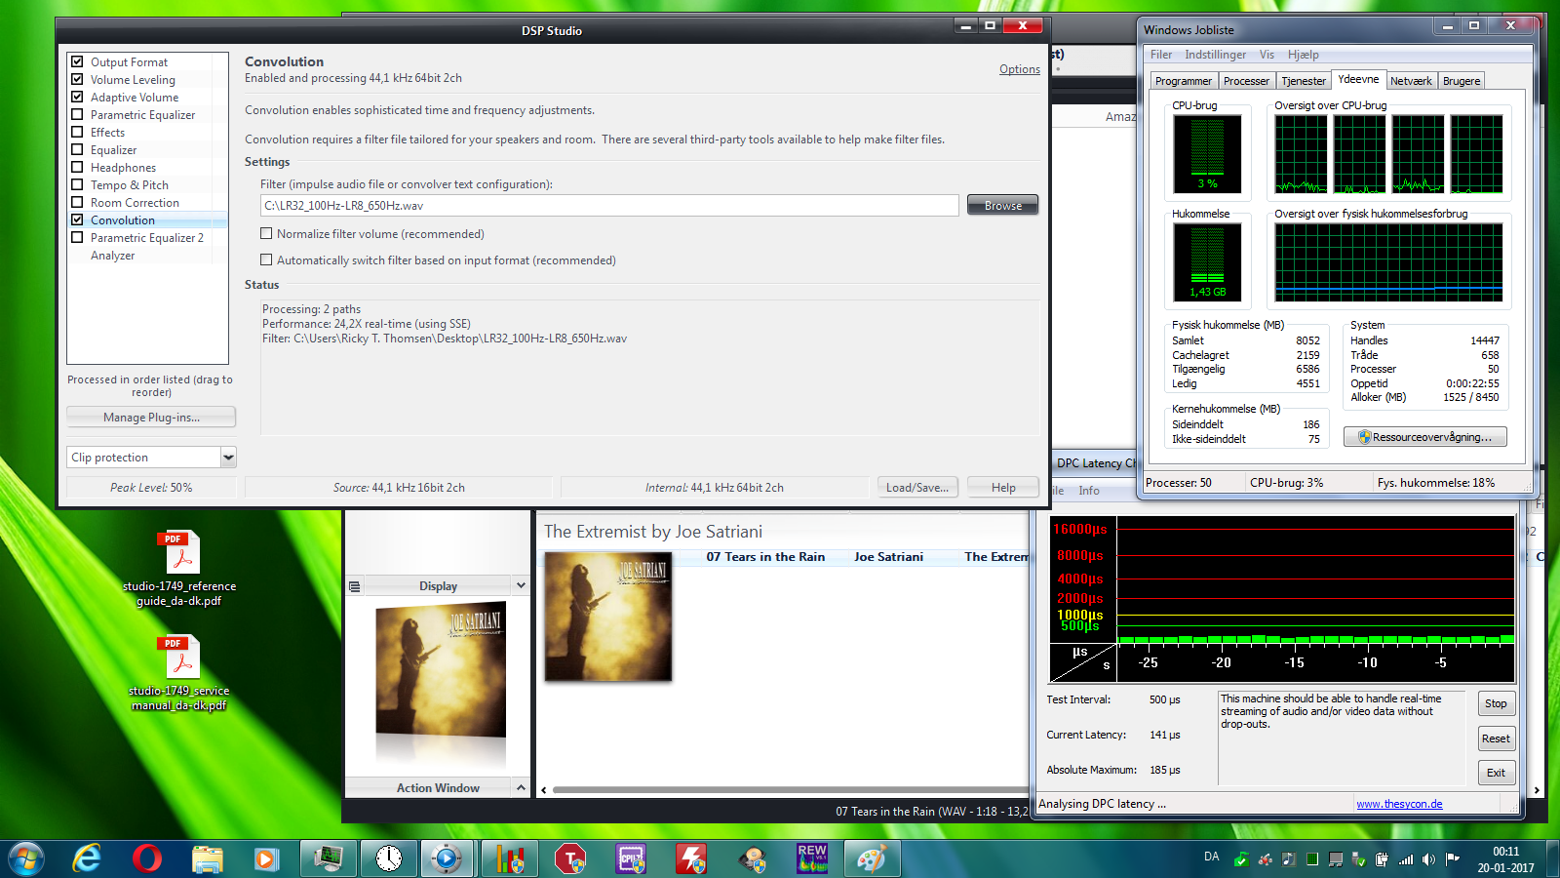The height and width of the screenshot is (878, 1560).
Task: Click The Extremist album cover thumbnail
Action: pos(608,616)
